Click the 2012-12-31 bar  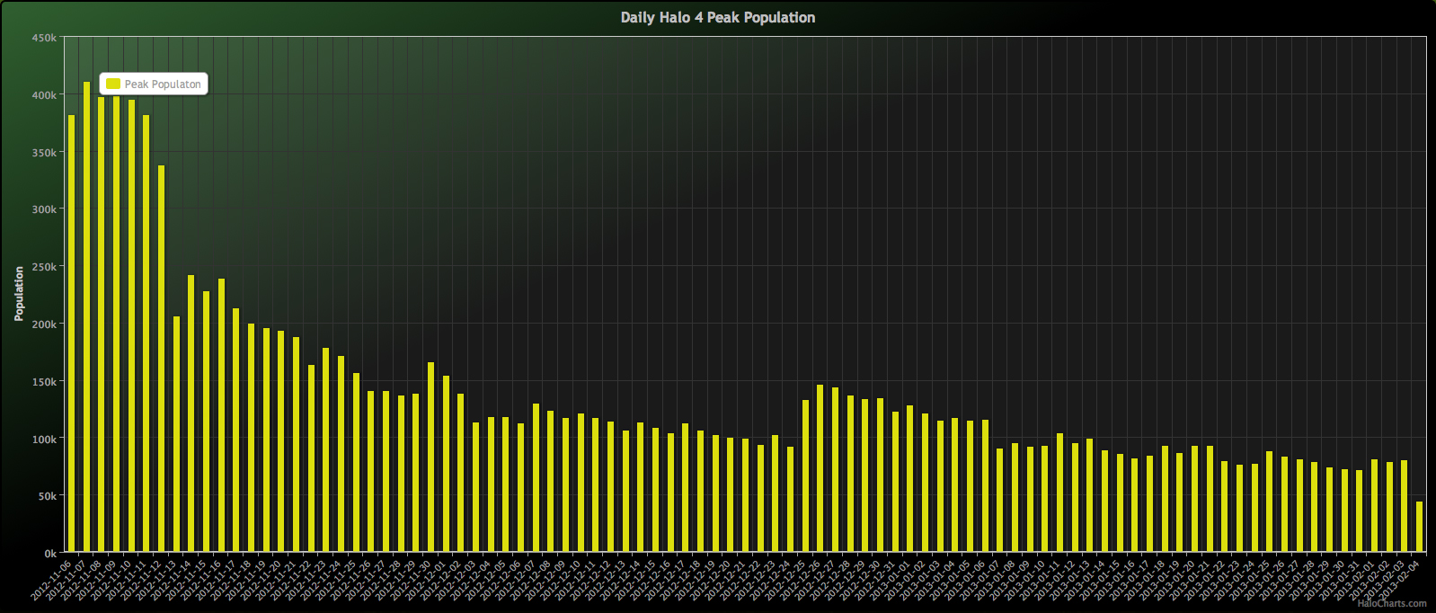pos(895,482)
